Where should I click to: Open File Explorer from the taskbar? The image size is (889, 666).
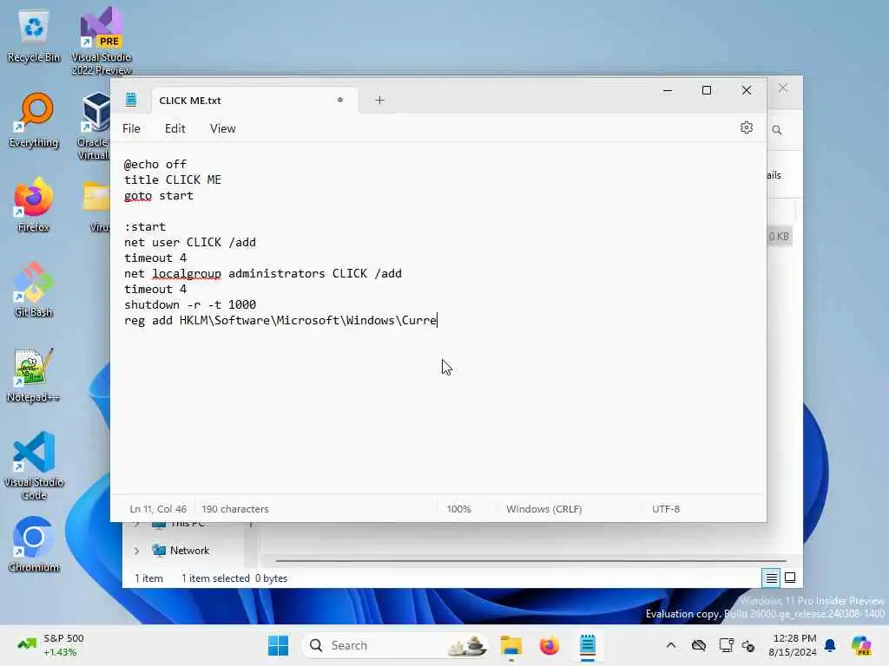[x=510, y=645]
